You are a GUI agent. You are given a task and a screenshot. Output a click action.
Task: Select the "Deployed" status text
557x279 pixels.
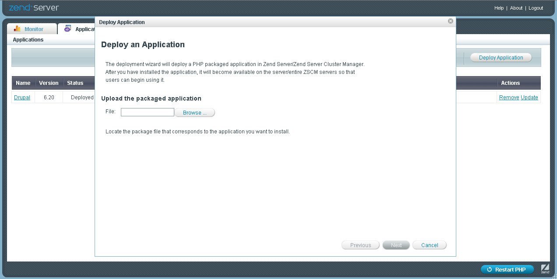pyautogui.click(x=82, y=98)
